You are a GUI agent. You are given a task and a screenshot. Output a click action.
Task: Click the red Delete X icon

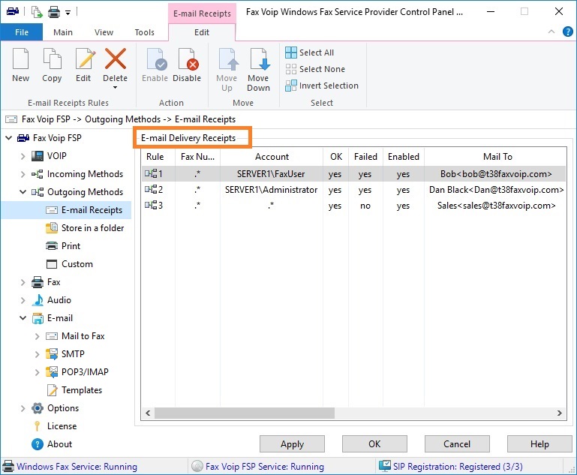click(x=116, y=59)
